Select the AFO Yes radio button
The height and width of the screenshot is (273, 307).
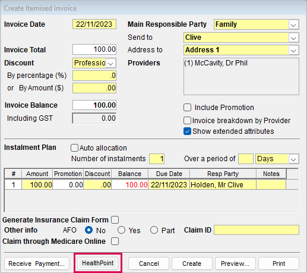121,230
